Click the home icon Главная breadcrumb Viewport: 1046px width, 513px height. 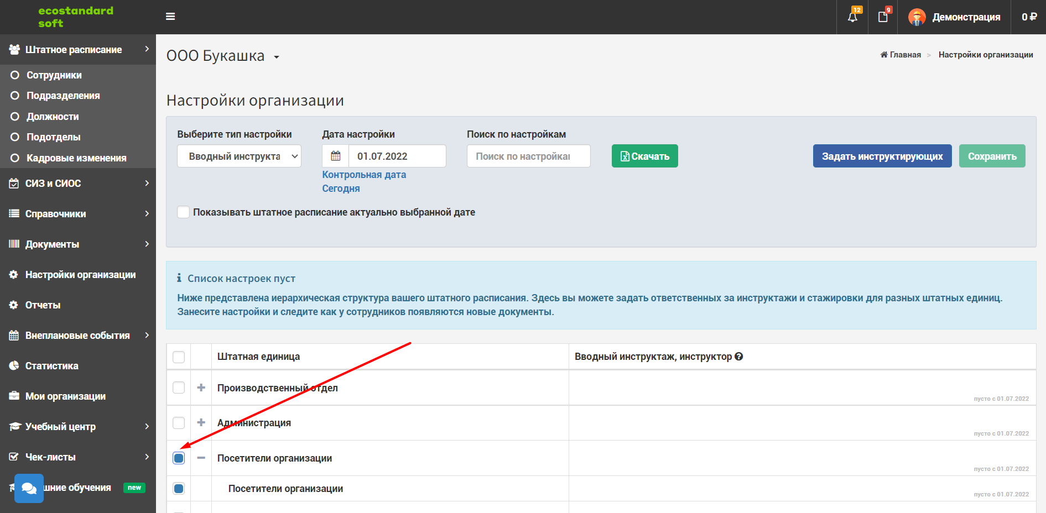click(x=884, y=55)
